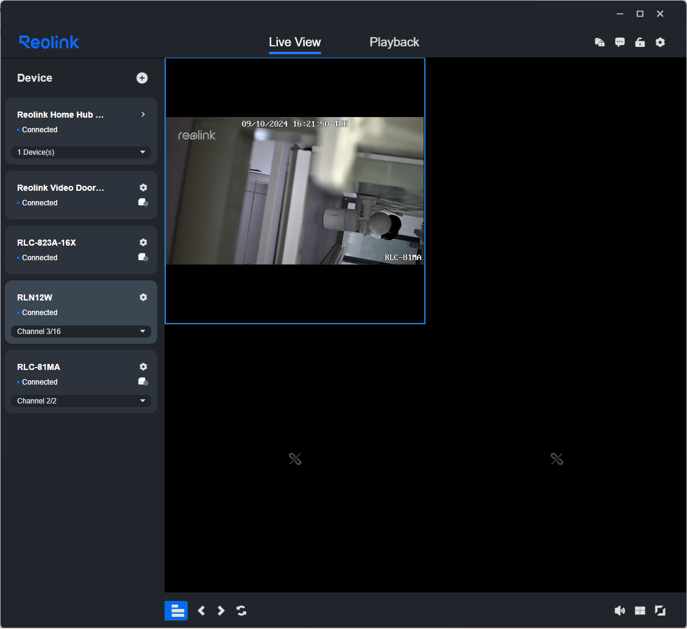This screenshot has width=687, height=629.
Task: Open the message chat bubble icon
Action: 620,42
